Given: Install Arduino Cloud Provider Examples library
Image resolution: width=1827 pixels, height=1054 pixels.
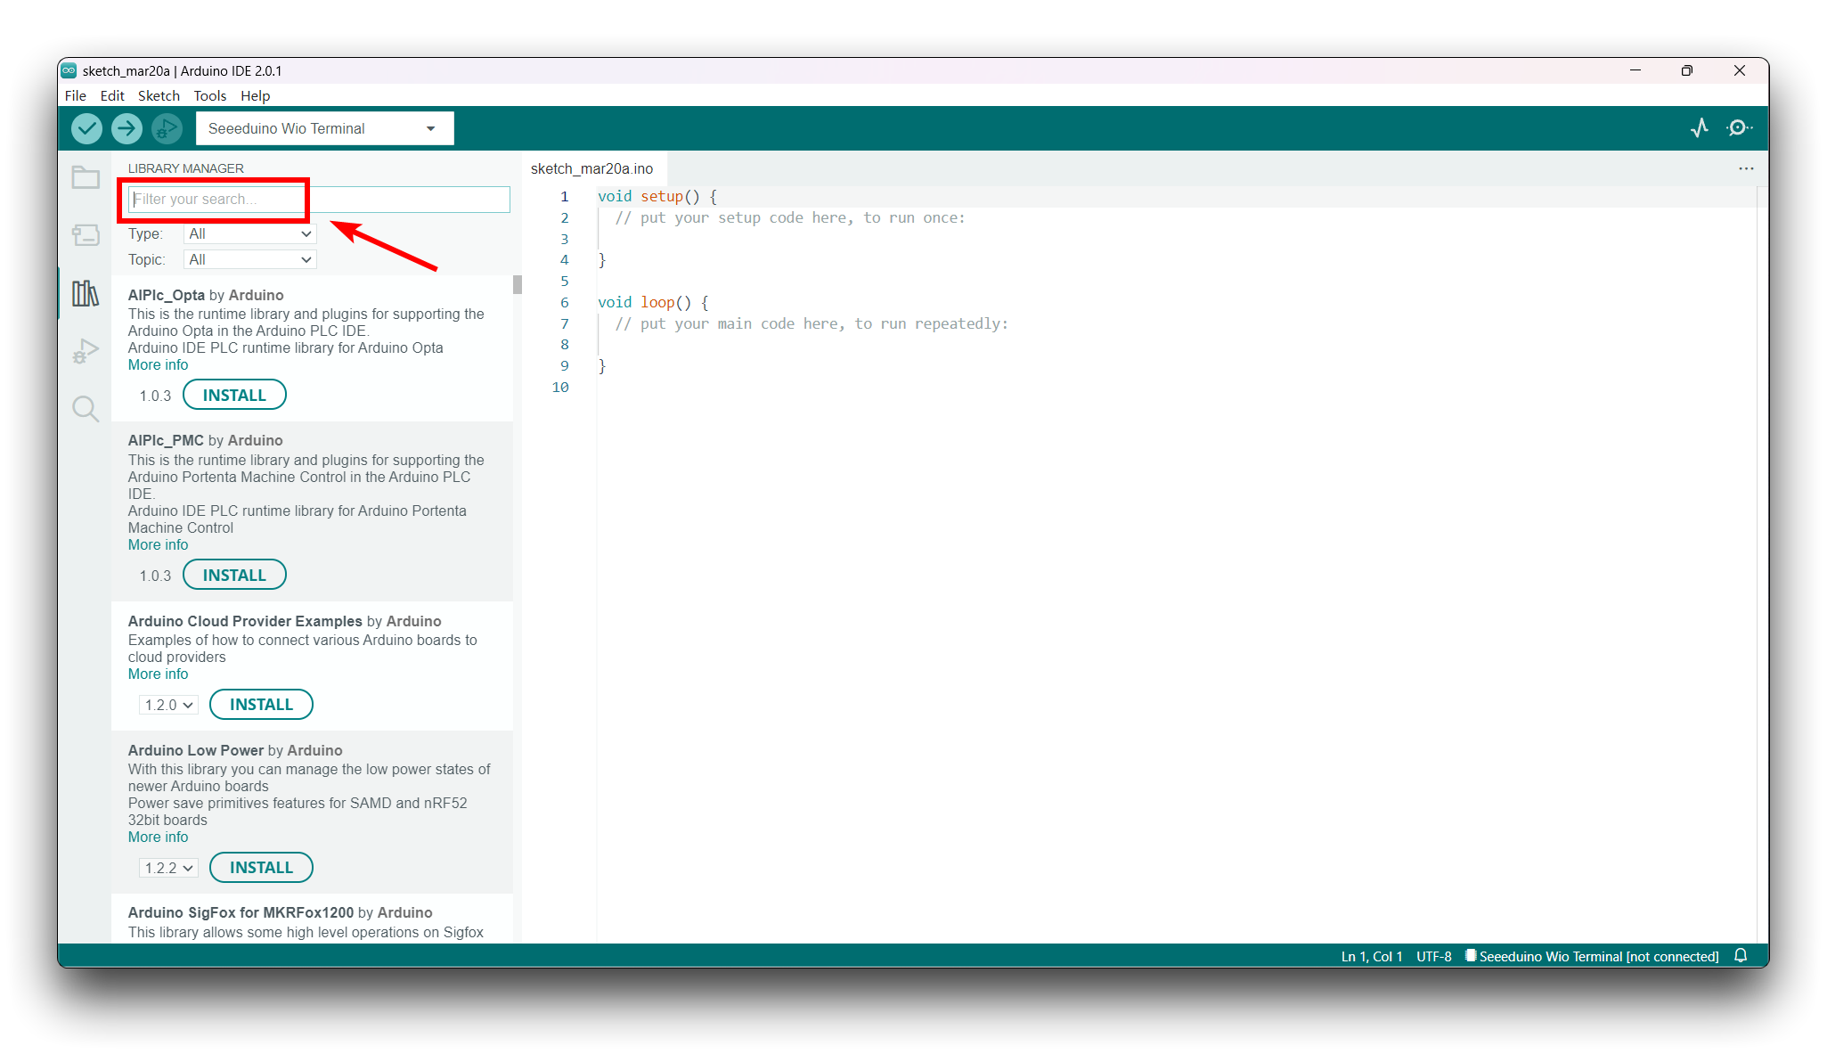Looking at the screenshot, I should coord(261,704).
